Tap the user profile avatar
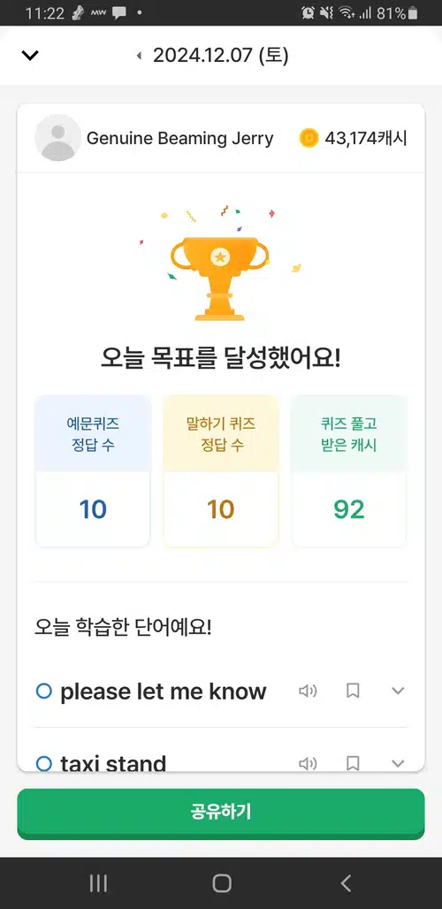The width and height of the screenshot is (442, 909). [58, 138]
